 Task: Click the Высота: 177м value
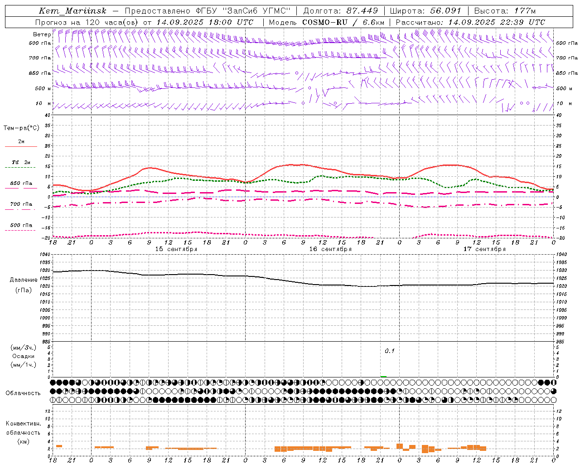pyautogui.click(x=505, y=11)
